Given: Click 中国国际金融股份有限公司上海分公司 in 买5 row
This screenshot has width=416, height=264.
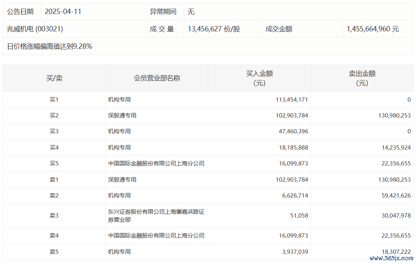Looking at the screenshot, I should click(156, 164).
